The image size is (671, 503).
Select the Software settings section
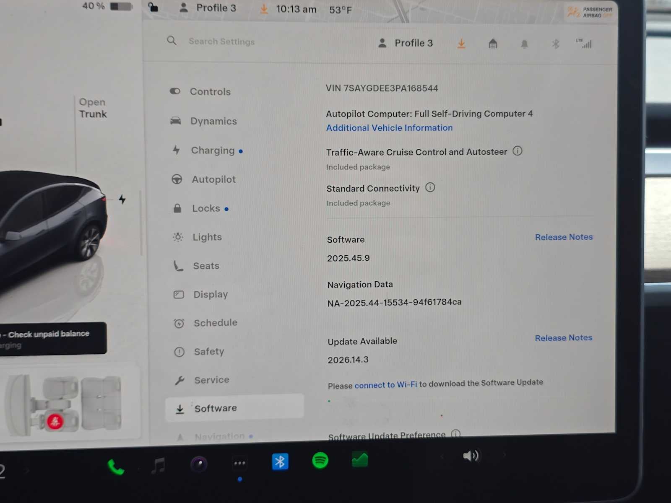234,408
